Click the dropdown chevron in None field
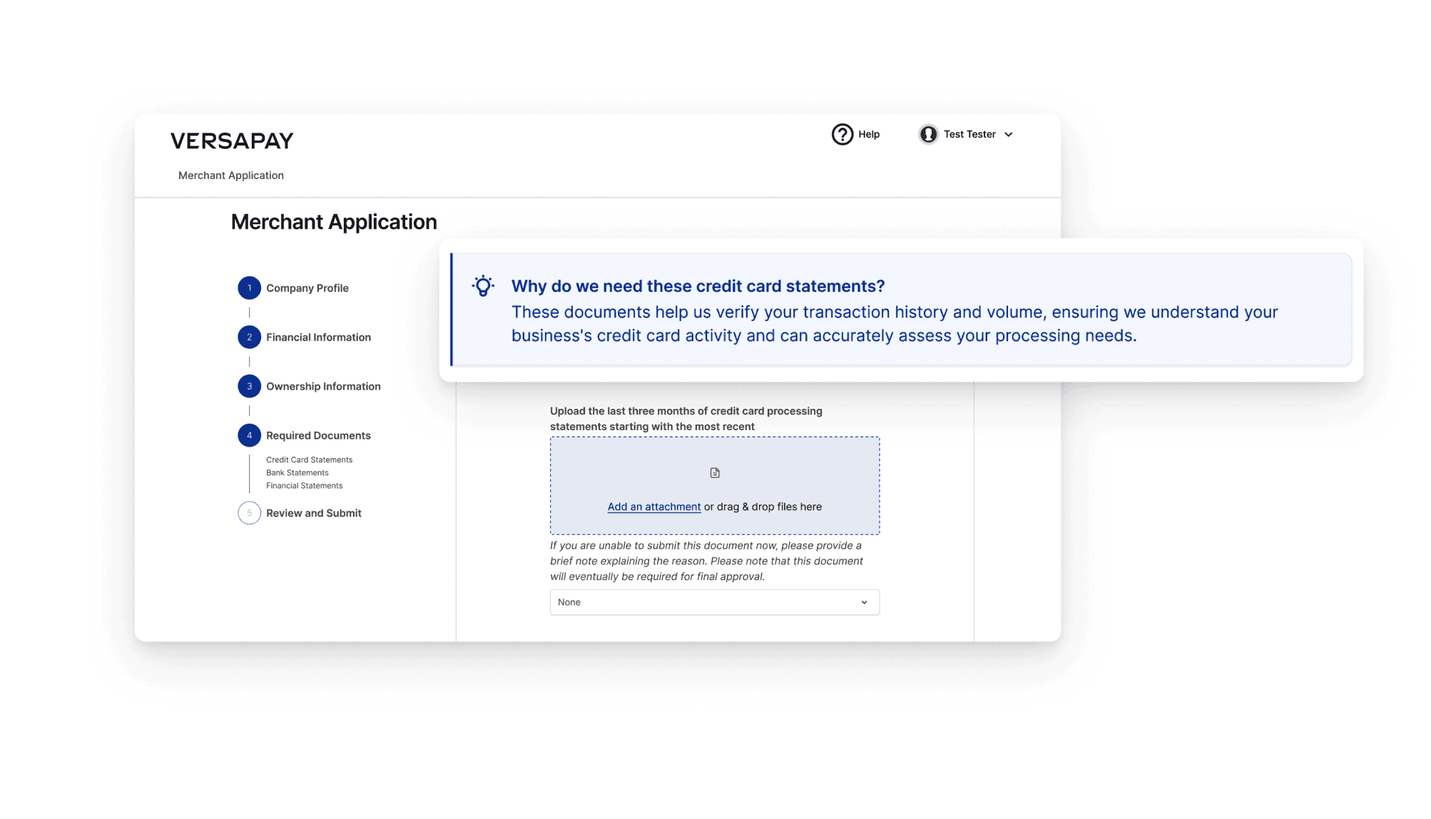The image size is (1431, 819). 864,603
